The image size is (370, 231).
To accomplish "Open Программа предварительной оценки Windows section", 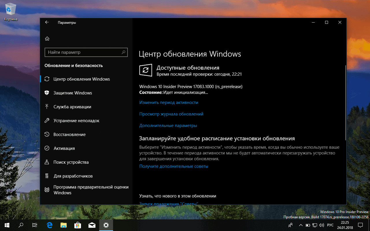I will click(x=86, y=190).
